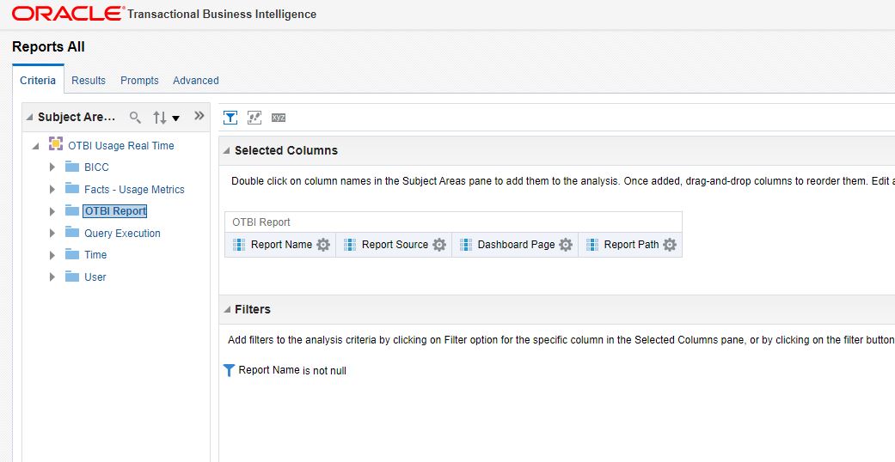Click the Transactional Business Intelligence title
Screen dimensions: 895x462
click(x=222, y=15)
